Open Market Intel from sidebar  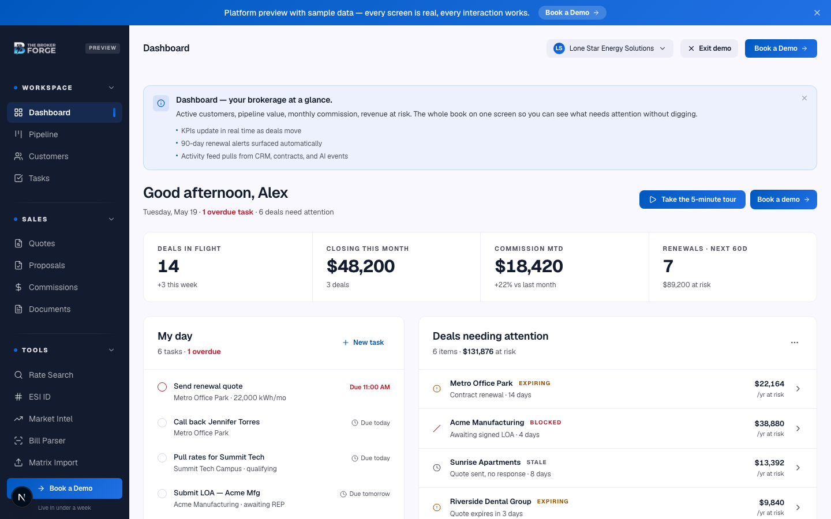(65, 419)
